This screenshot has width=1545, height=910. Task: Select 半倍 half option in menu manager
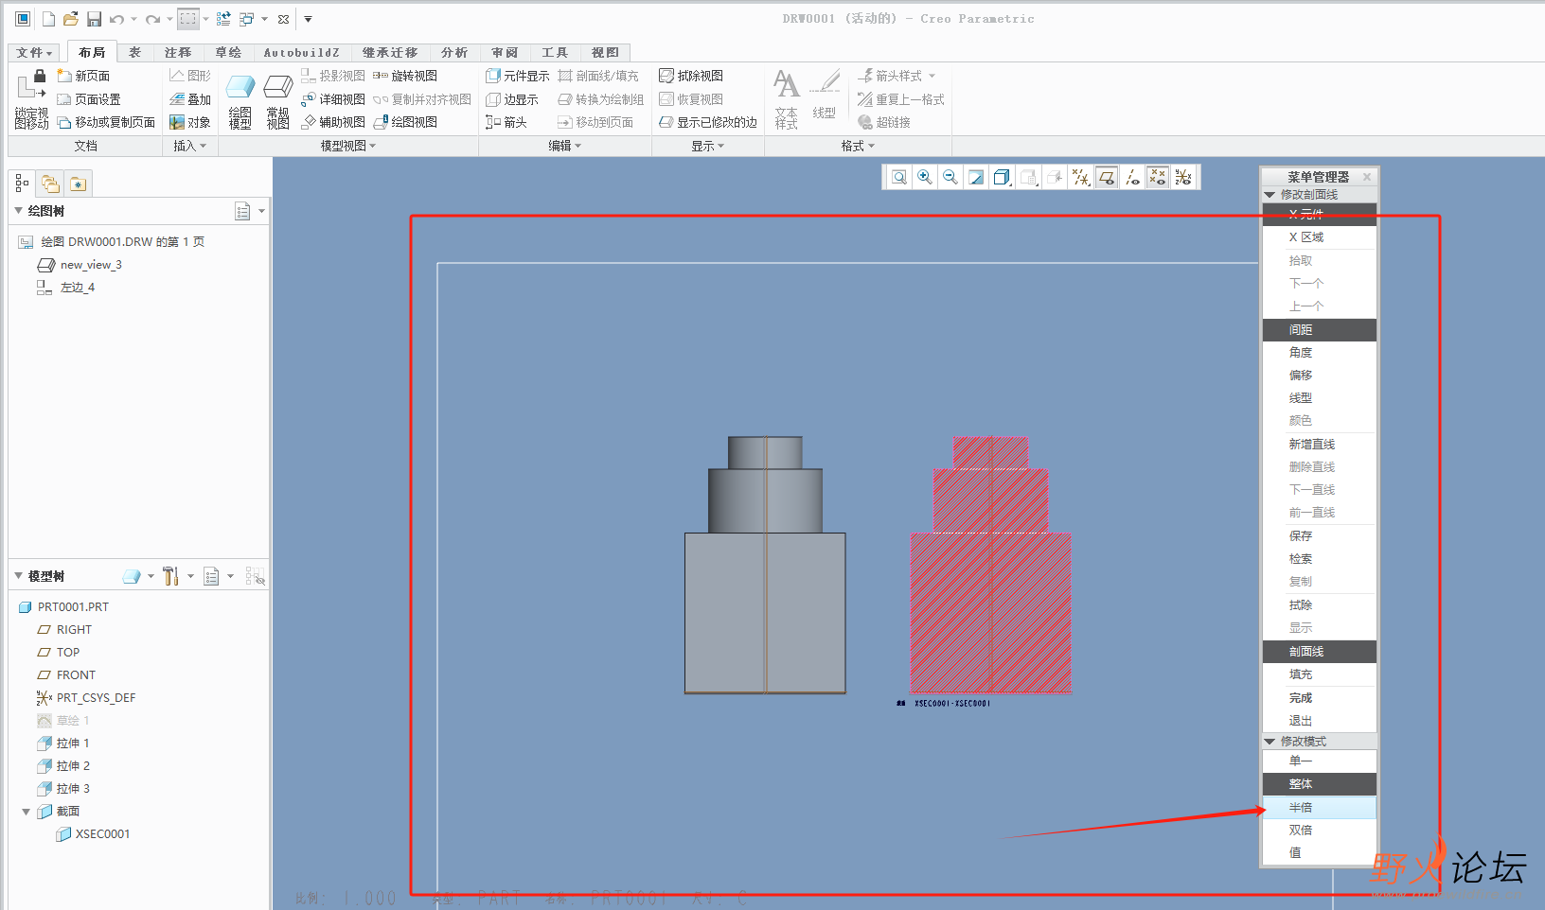[x=1319, y=808]
